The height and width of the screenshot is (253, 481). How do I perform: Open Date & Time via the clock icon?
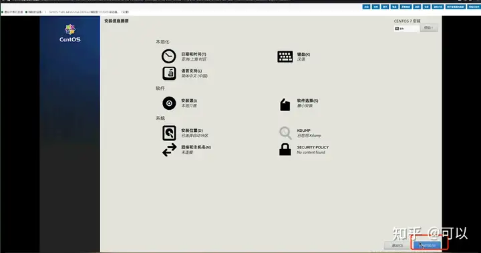pyautogui.click(x=169, y=56)
